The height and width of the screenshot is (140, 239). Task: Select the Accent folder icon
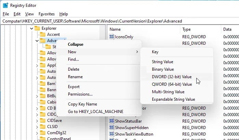(x=43, y=34)
